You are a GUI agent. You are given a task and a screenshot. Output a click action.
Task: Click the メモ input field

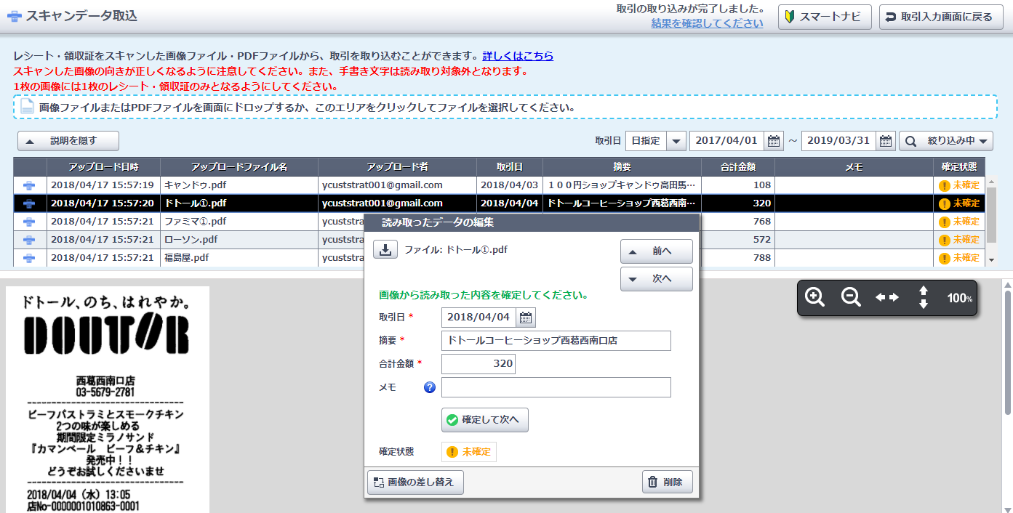pos(556,387)
